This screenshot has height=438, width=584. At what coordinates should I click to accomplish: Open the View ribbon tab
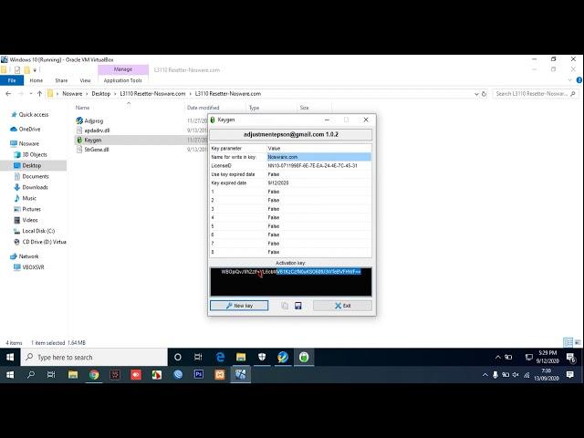click(85, 80)
